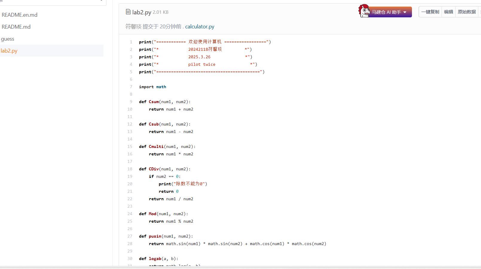Click line number 27 at def pusin
Screen dimensions: 481x269
coord(130,236)
